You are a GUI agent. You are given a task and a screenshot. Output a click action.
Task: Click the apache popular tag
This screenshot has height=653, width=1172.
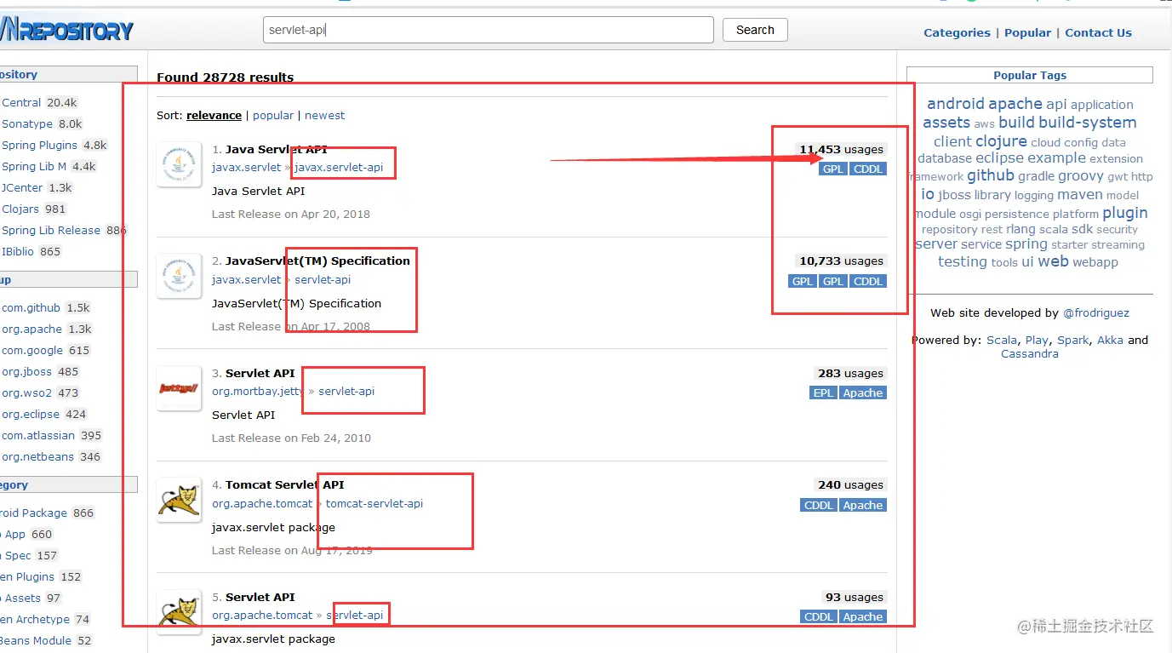(x=1015, y=103)
